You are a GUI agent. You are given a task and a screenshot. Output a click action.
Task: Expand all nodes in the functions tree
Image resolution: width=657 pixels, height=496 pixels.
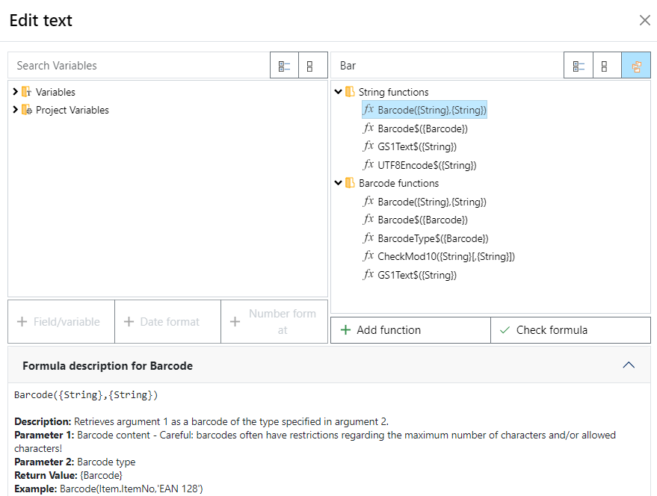[579, 66]
